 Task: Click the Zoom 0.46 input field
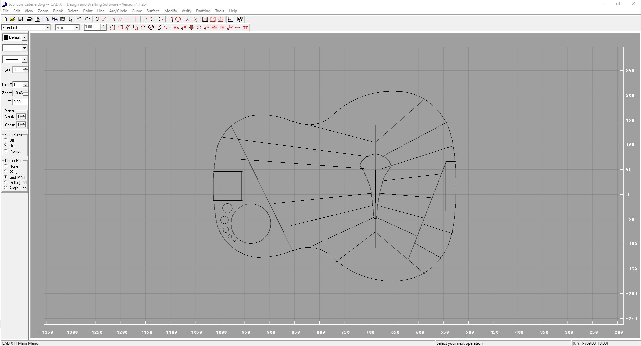[18, 93]
